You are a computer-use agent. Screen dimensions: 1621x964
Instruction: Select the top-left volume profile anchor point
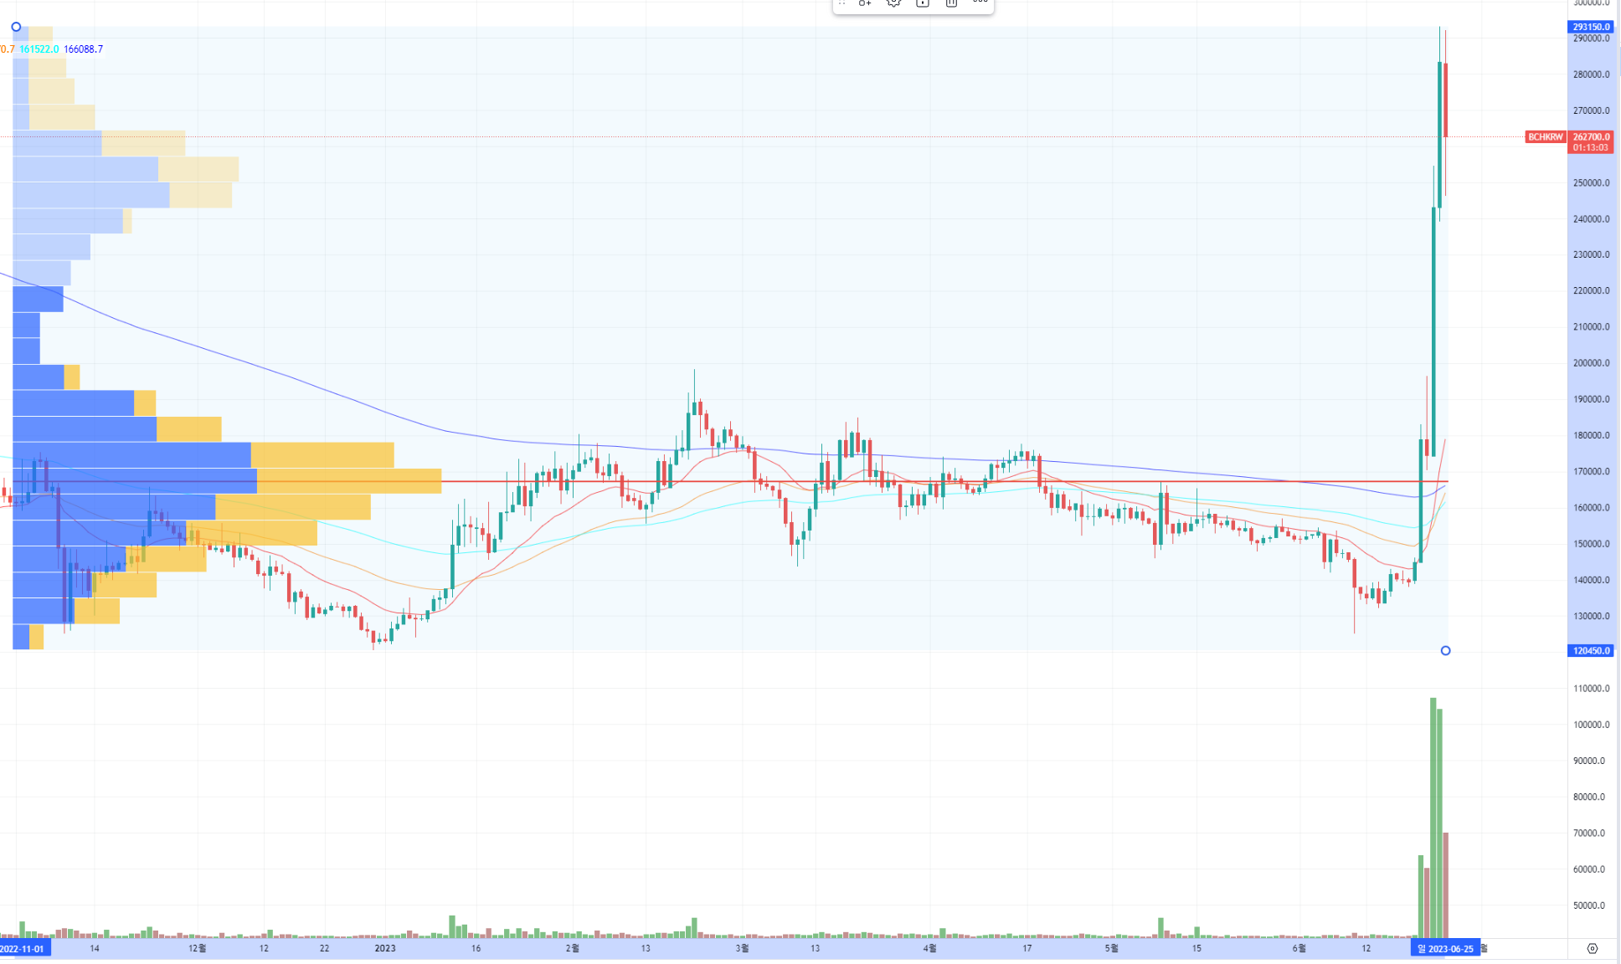[x=16, y=27]
